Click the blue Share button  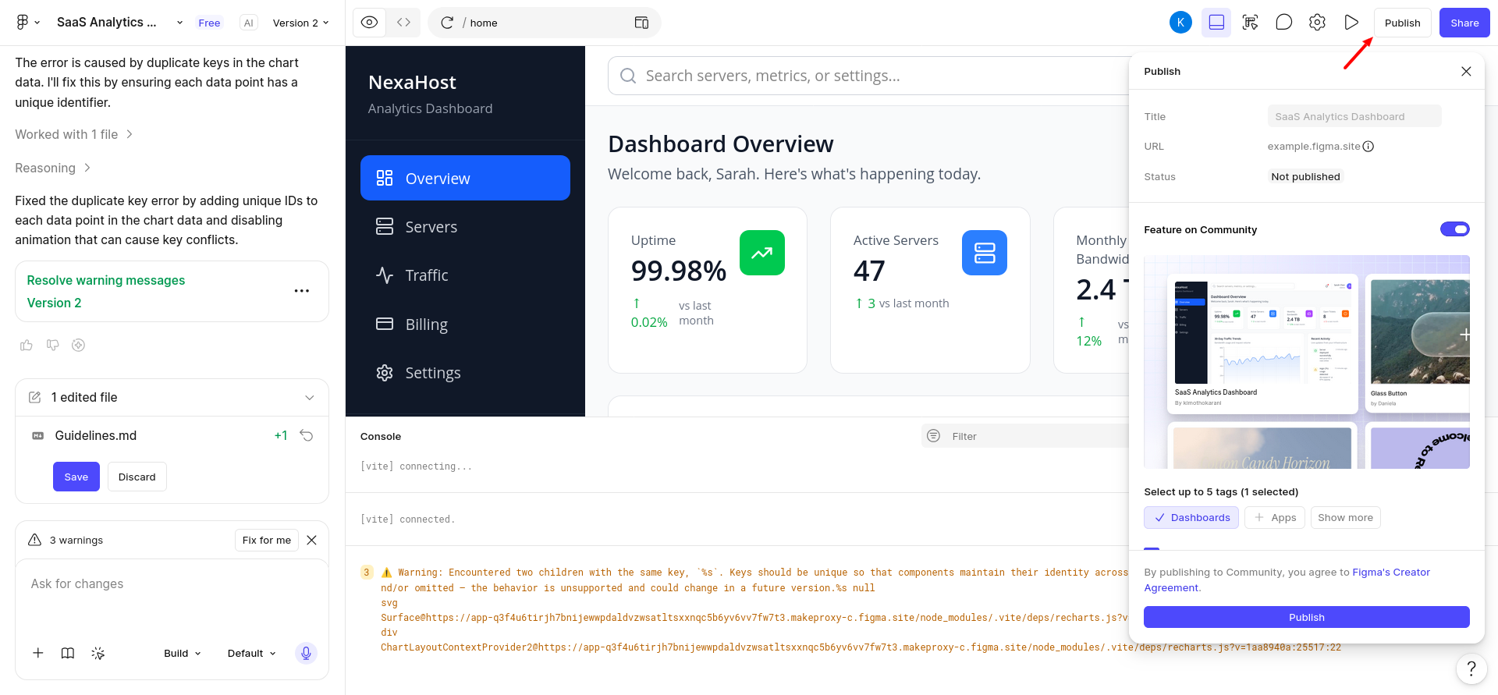pyautogui.click(x=1464, y=23)
